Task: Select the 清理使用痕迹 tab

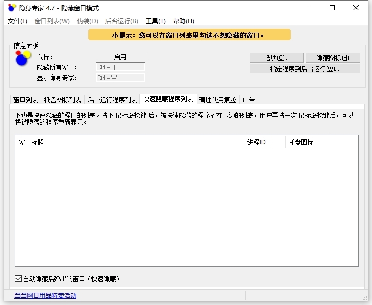Action: tap(218, 100)
